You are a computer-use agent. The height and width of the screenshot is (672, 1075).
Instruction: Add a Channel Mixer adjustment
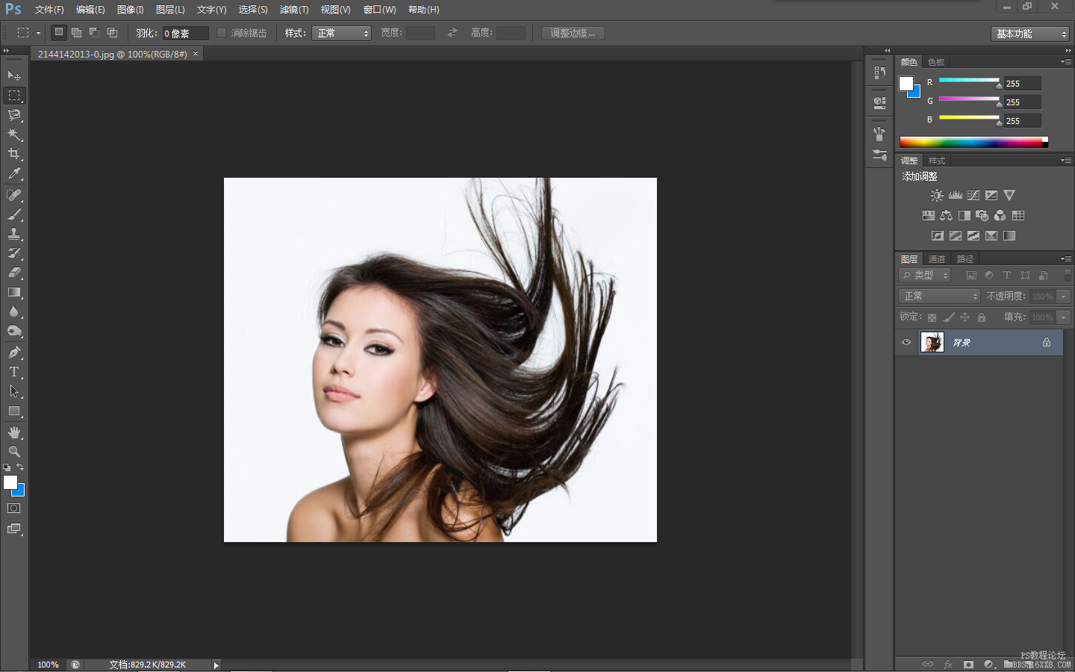[x=1000, y=215]
